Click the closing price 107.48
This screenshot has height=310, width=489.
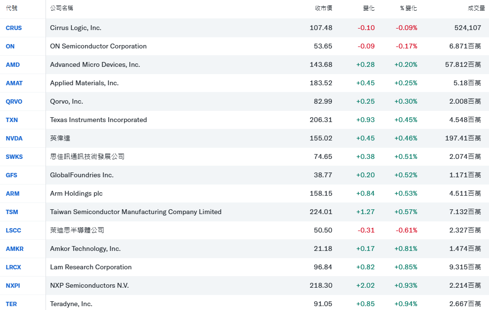(x=321, y=28)
